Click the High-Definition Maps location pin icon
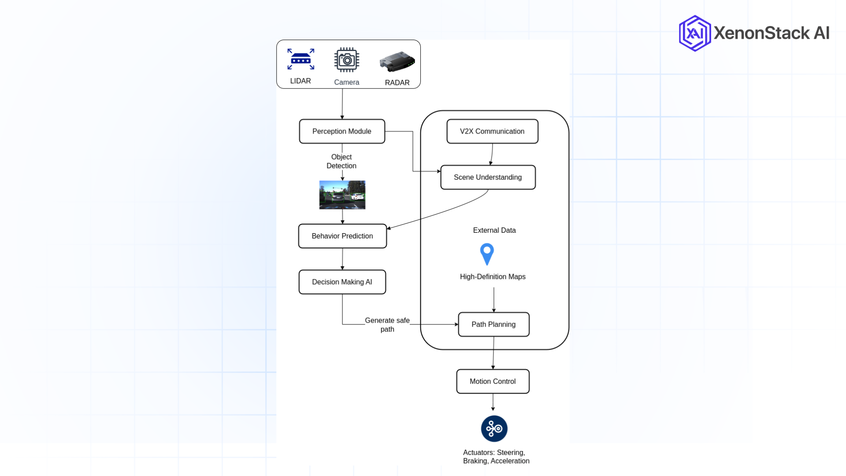Screen dimensions: 846x476 click(486, 254)
